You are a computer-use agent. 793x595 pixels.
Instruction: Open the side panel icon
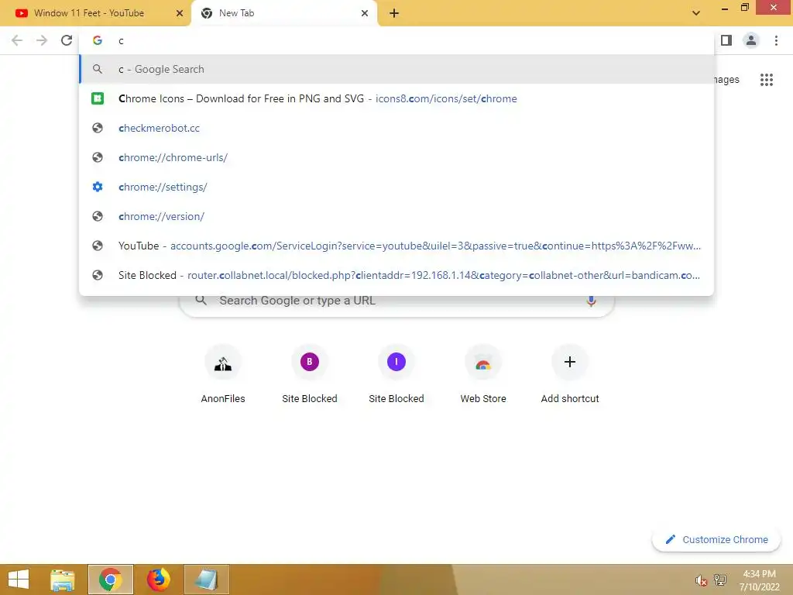coord(726,40)
